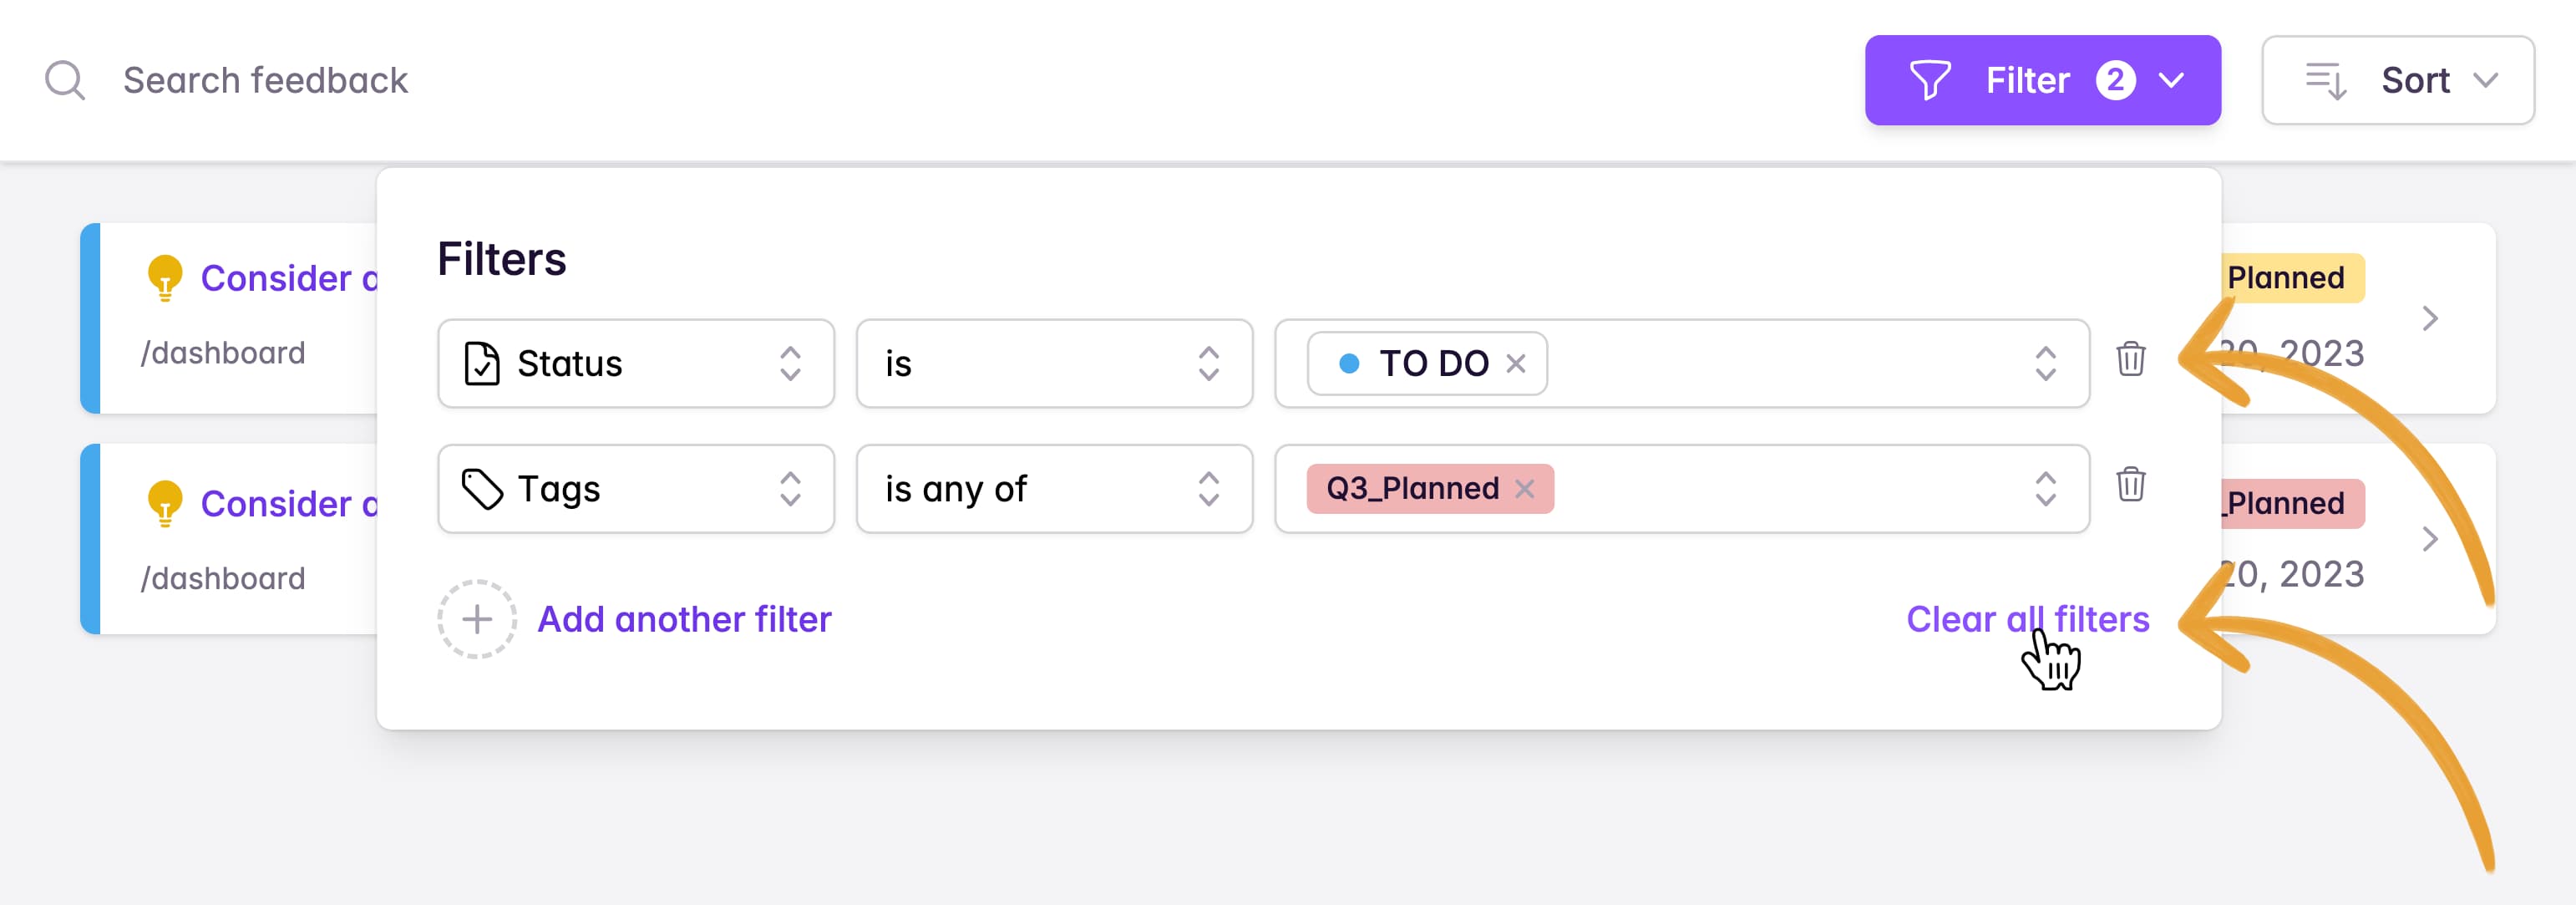The image size is (2576, 905).
Task: Expand the tag values selector arrows
Action: click(x=2045, y=489)
